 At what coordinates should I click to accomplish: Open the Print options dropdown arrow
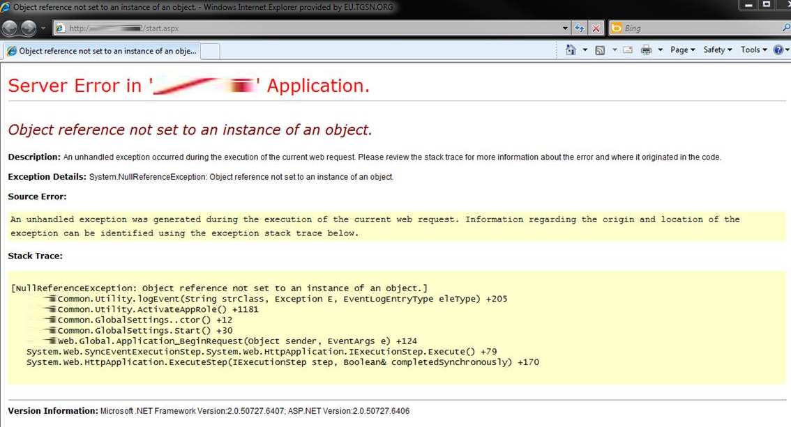660,50
